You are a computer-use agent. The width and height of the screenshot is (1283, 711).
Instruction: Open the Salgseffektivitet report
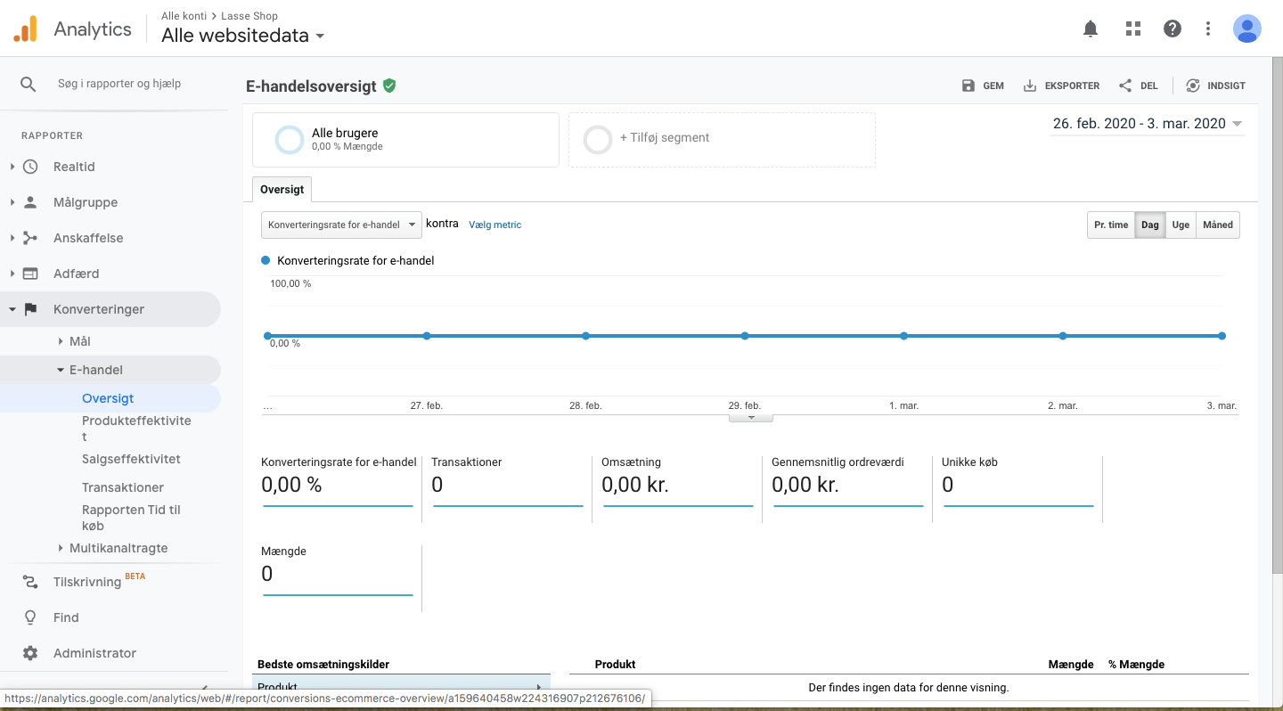point(131,459)
